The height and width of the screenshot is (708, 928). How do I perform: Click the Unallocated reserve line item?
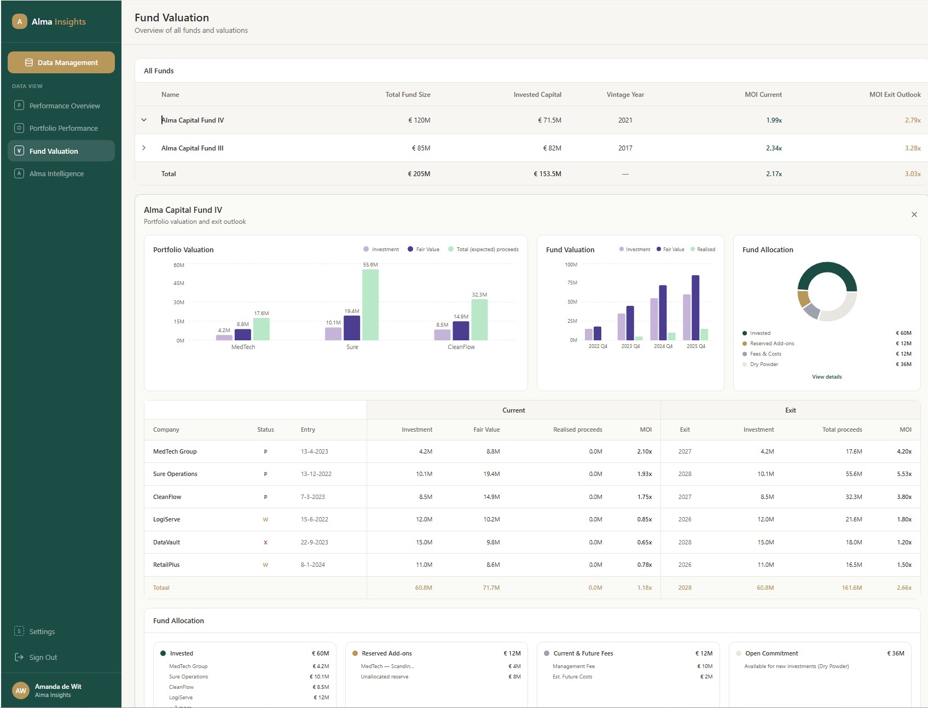440,676
